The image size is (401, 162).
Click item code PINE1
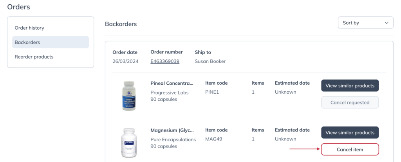(212, 92)
